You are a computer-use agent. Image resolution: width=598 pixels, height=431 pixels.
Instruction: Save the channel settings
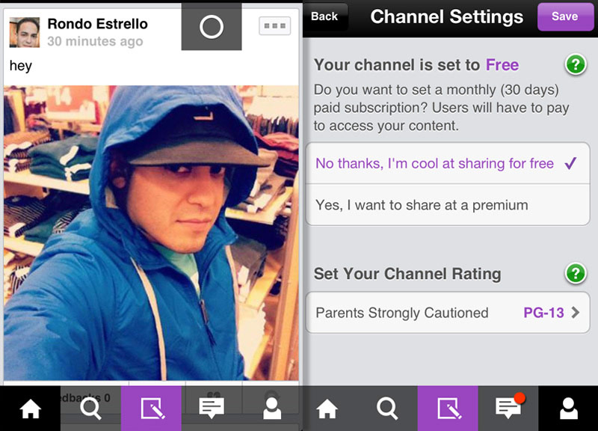click(565, 16)
